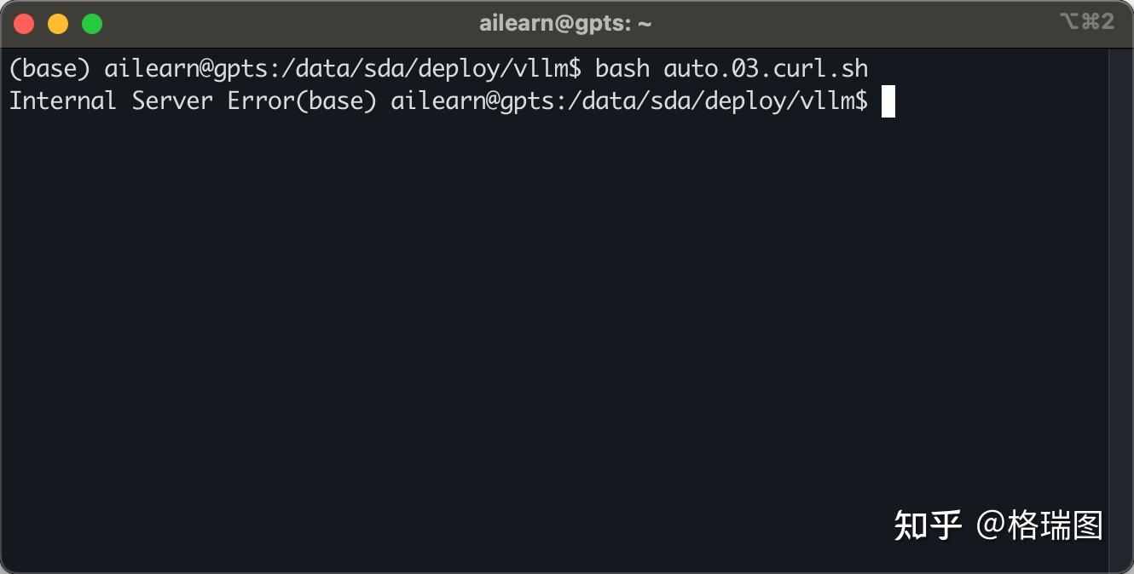The height and width of the screenshot is (574, 1134).
Task: Click the @格瑞图 author watermark
Action: (1039, 525)
